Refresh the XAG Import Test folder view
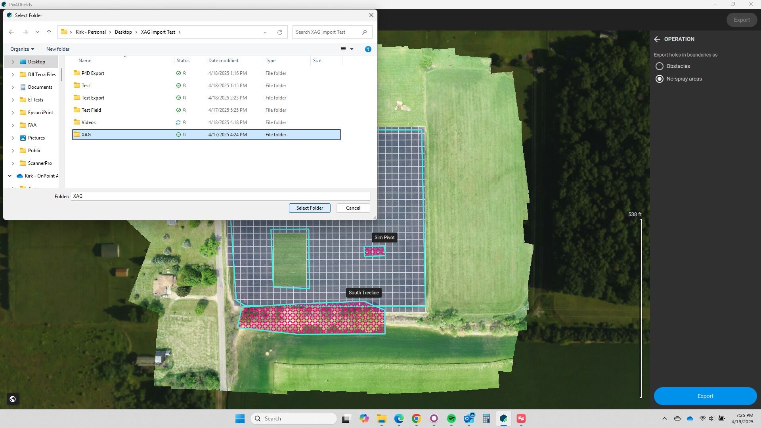The width and height of the screenshot is (761, 428). pyautogui.click(x=279, y=32)
